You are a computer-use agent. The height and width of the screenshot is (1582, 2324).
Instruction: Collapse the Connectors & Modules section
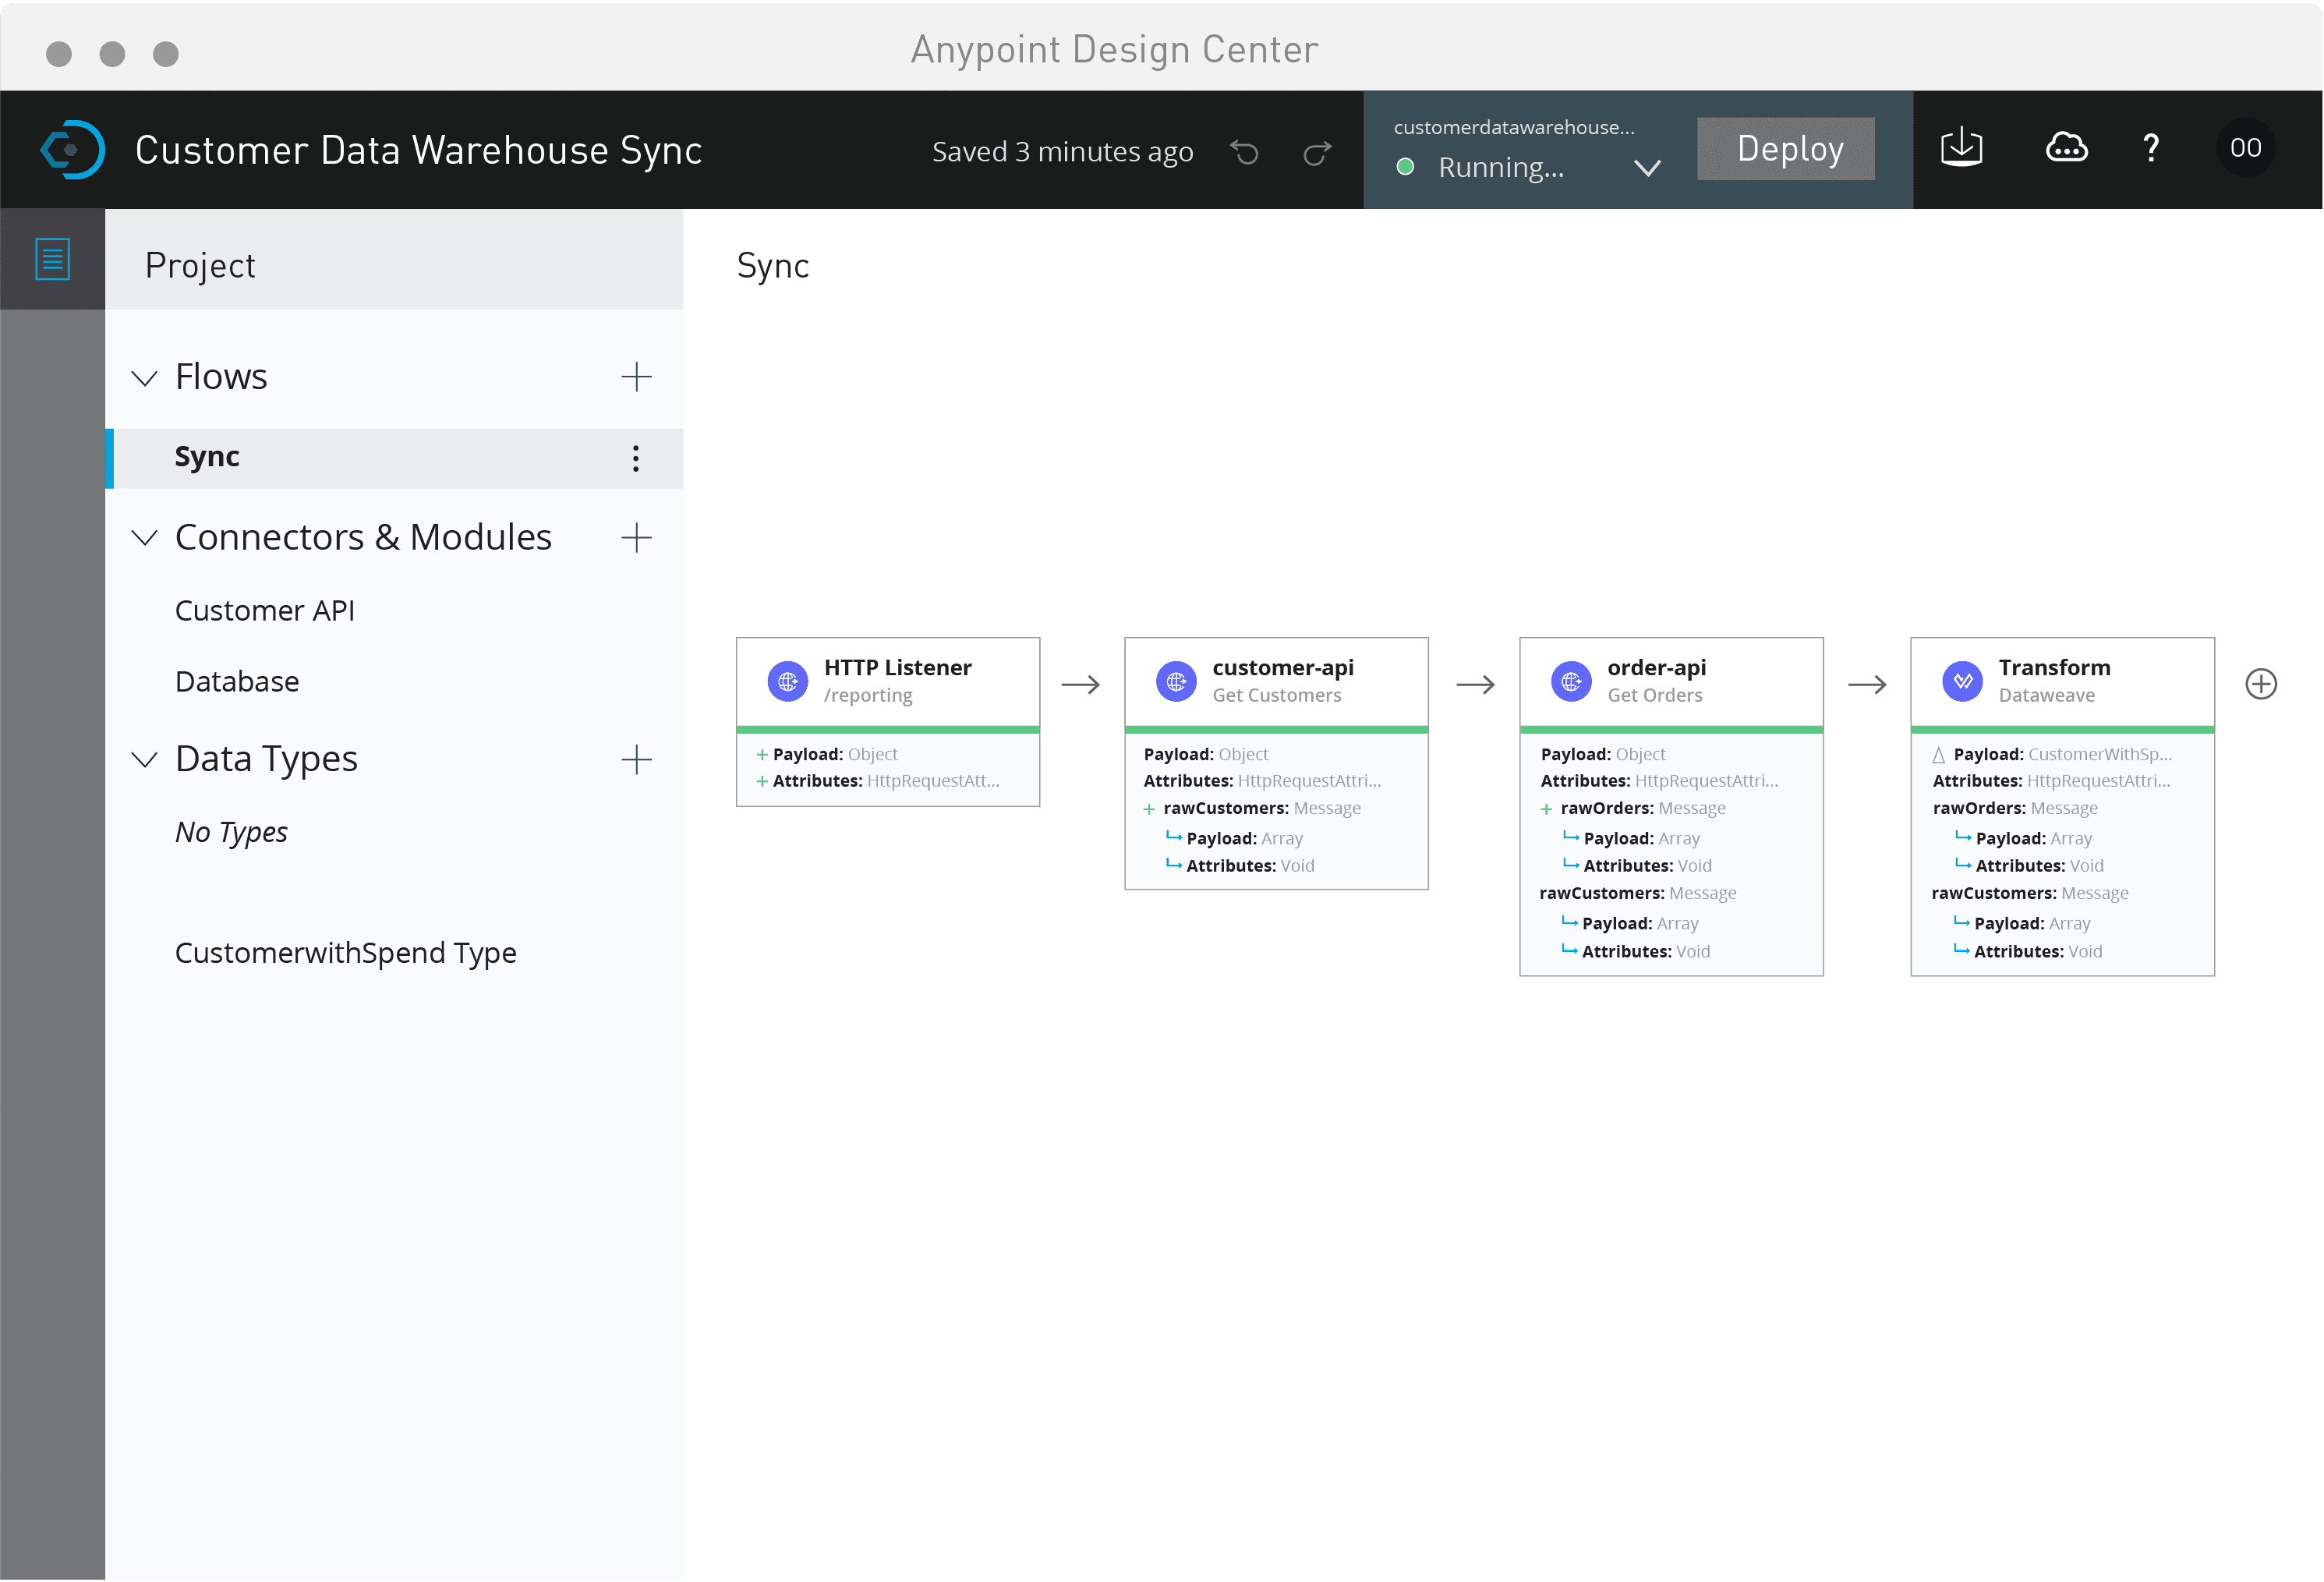click(x=144, y=537)
